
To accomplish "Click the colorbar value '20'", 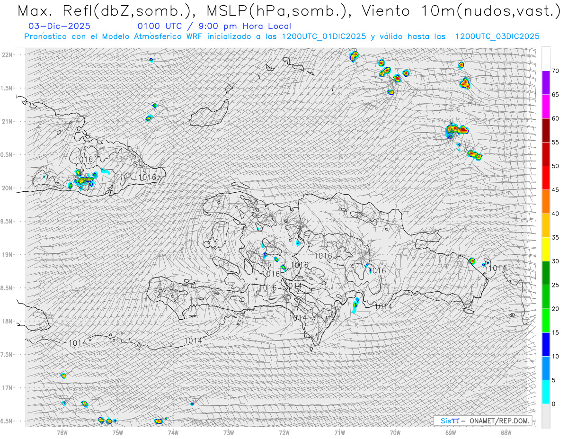I will (x=556, y=309).
